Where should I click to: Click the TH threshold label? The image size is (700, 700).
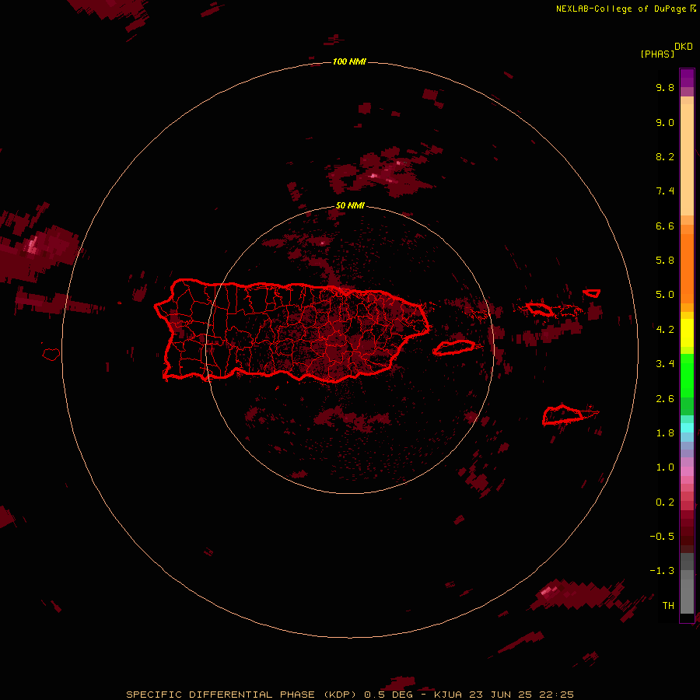(x=668, y=605)
